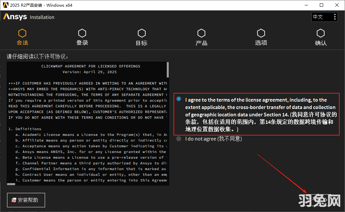The width and height of the screenshot is (345, 212).
Task: Select the 目标 step hexagon icon
Action: pos(142,33)
